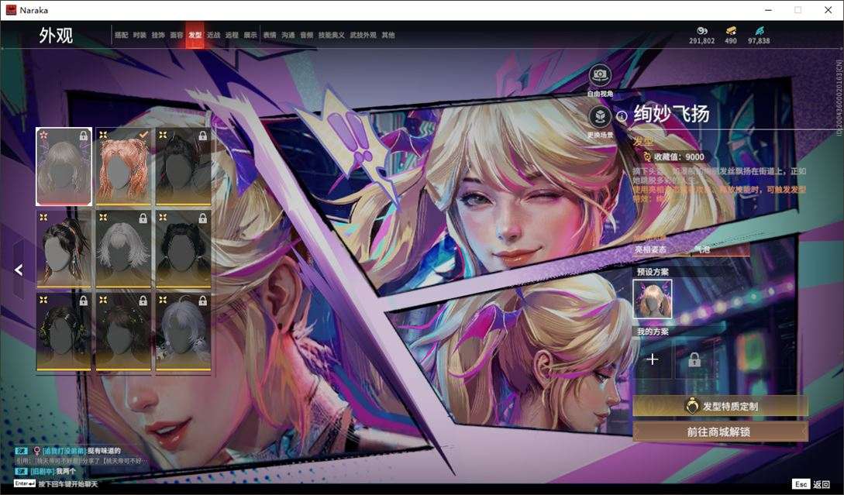
Task: Click the chat input prompt 按下回车键开始聊天
Action: click(x=68, y=483)
